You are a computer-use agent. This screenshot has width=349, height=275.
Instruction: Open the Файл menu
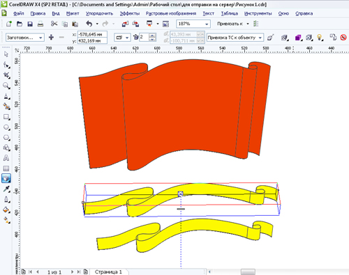[x=19, y=13]
